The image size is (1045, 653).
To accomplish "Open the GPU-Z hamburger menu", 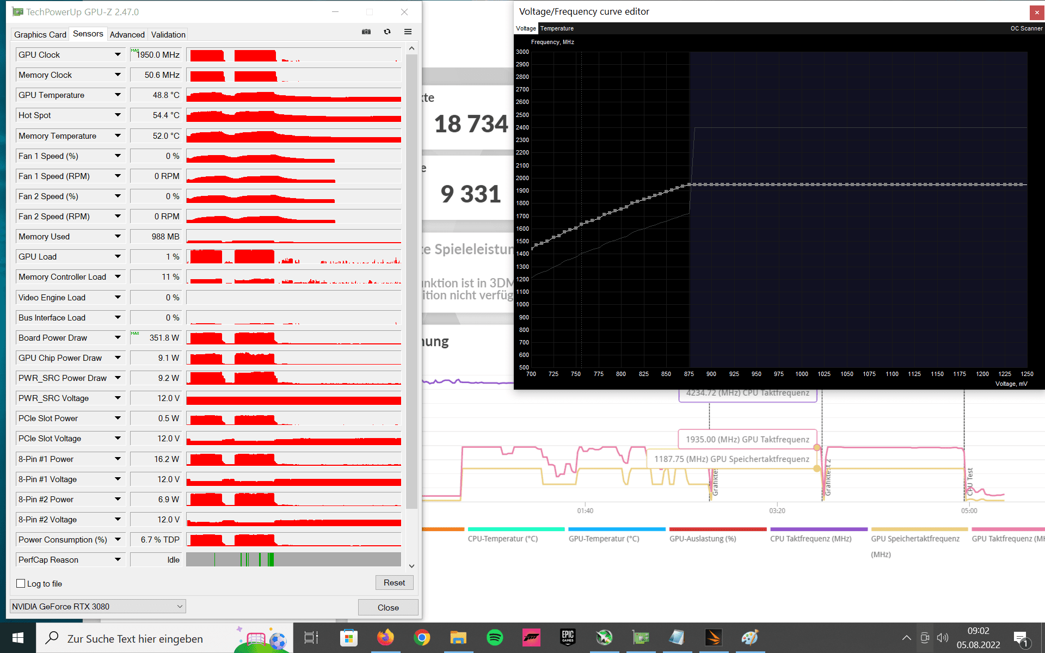I will (408, 32).
